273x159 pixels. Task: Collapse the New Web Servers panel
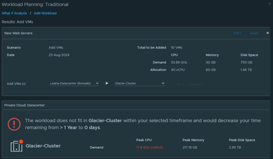[268, 33]
